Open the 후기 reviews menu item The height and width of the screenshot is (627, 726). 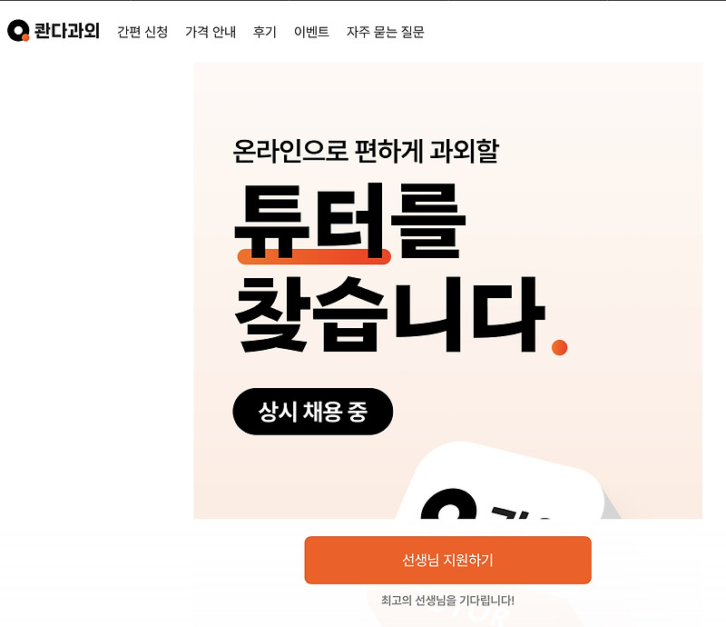[x=264, y=32]
